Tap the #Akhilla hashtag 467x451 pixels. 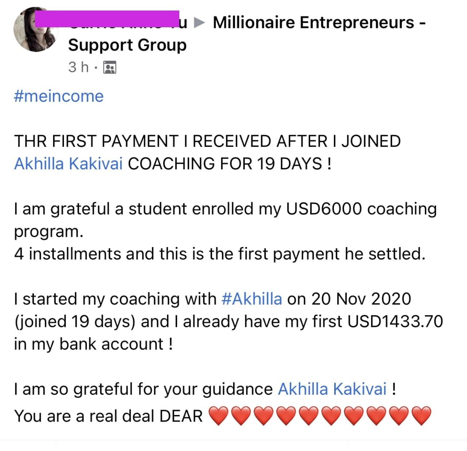point(252,299)
